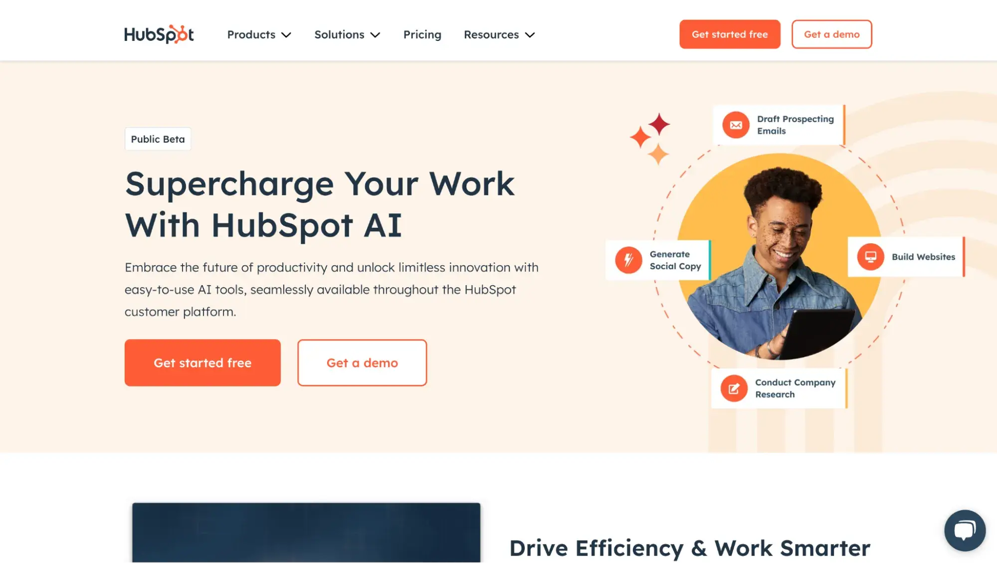
Task: Click the Pricing menu item
Action: click(x=422, y=34)
